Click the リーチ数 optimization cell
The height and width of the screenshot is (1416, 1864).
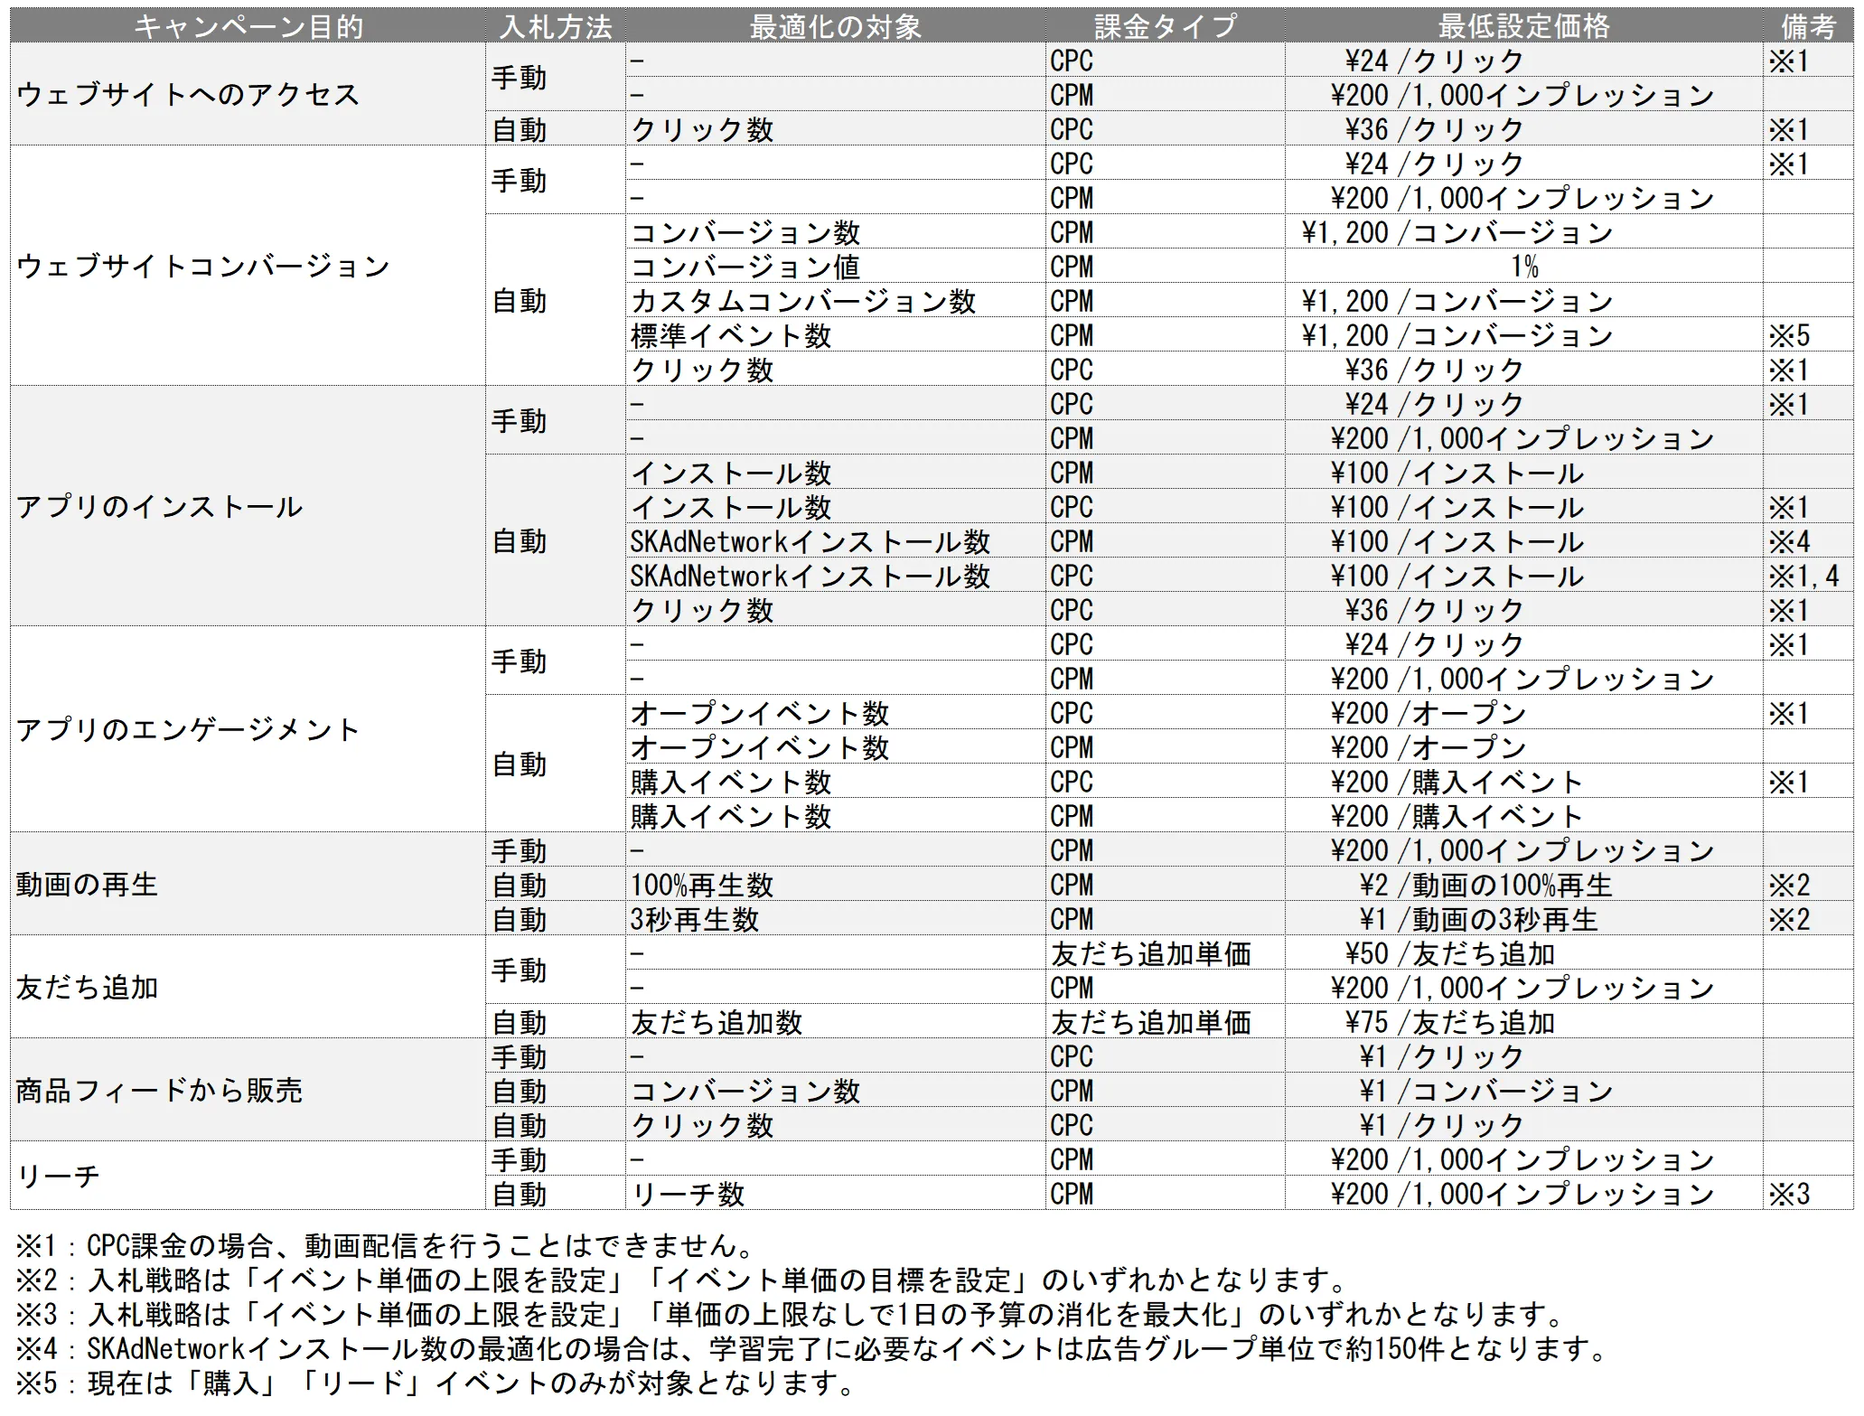(688, 1195)
